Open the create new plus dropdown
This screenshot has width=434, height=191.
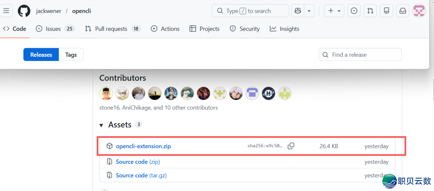pos(334,11)
